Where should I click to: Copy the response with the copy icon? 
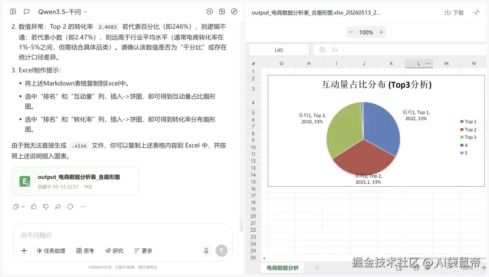[x=15, y=207]
